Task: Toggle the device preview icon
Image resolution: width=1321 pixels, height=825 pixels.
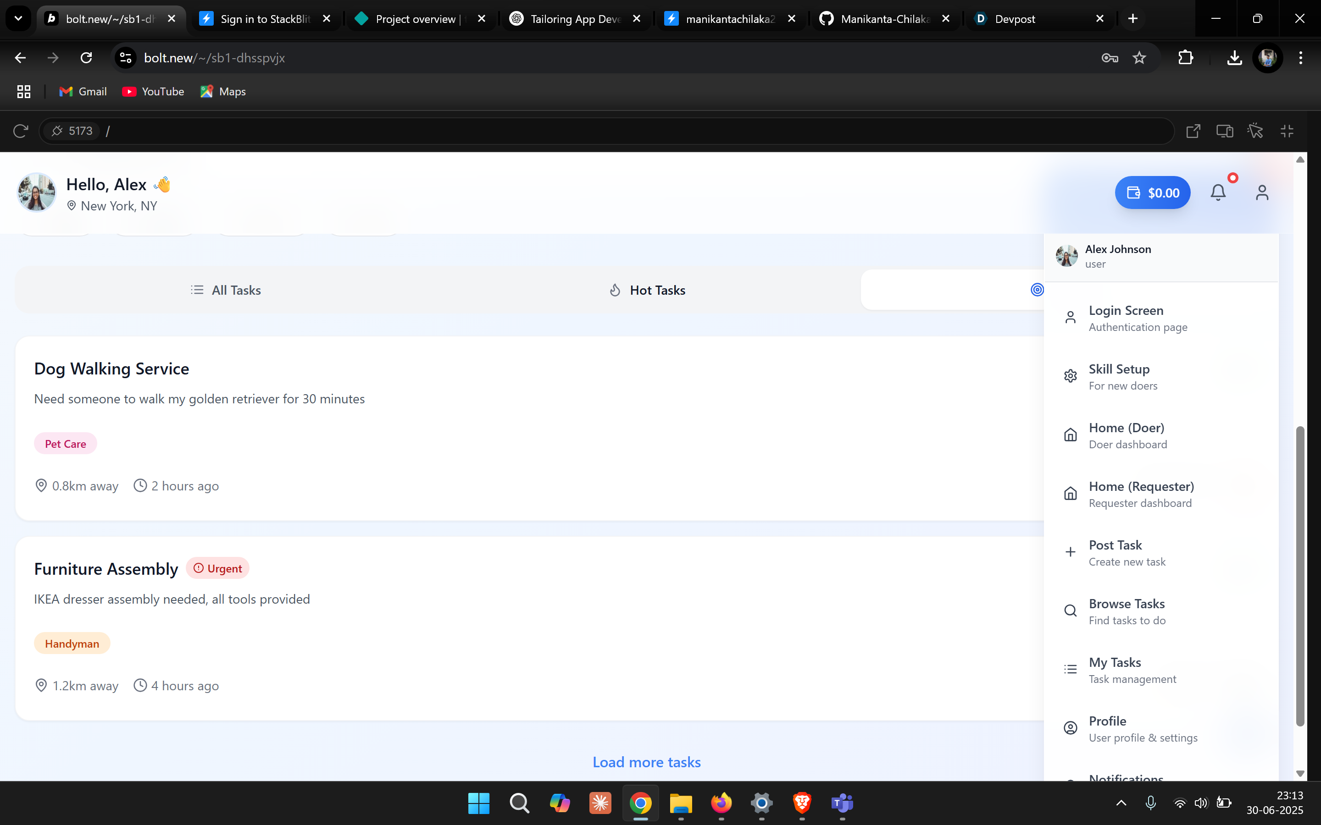Action: 1224,131
